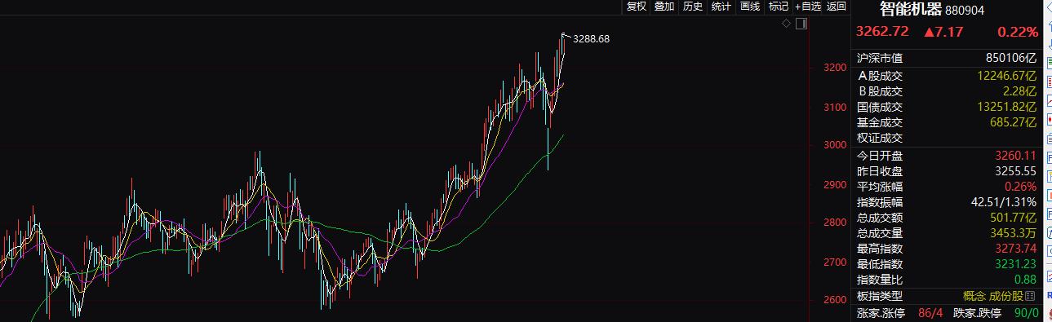Click the diamond icon above the chart
Image resolution: width=1052 pixels, height=322 pixels.
point(787,24)
